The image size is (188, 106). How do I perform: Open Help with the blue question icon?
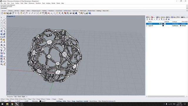[x=90, y=13]
